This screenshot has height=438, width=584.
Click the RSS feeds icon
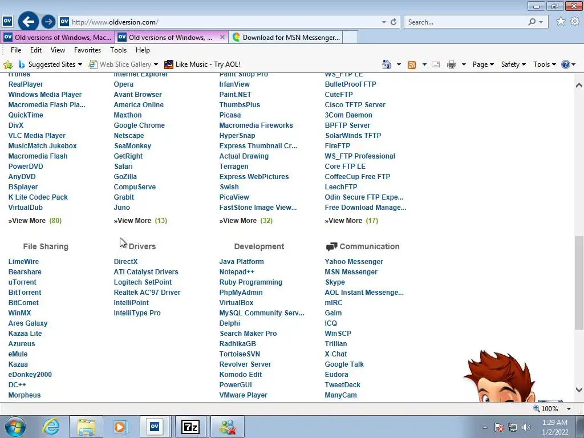click(x=412, y=64)
